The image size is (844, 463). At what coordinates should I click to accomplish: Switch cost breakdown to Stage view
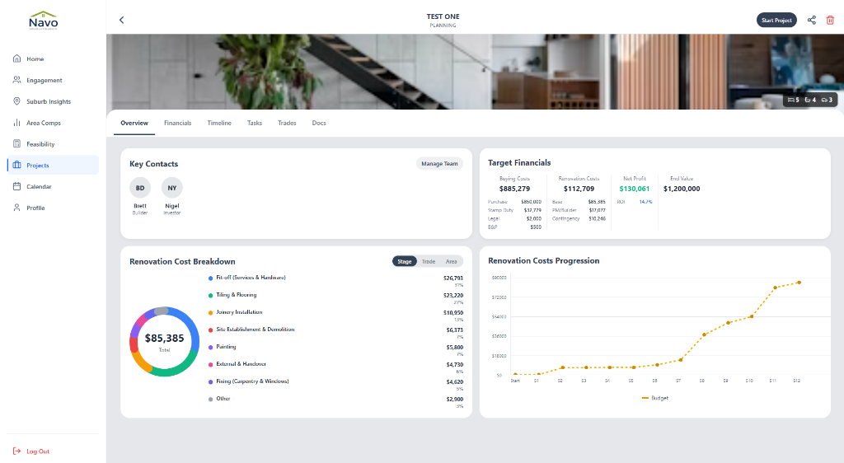pyautogui.click(x=405, y=261)
